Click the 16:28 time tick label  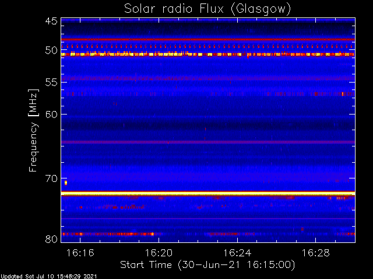[x=316, y=253]
